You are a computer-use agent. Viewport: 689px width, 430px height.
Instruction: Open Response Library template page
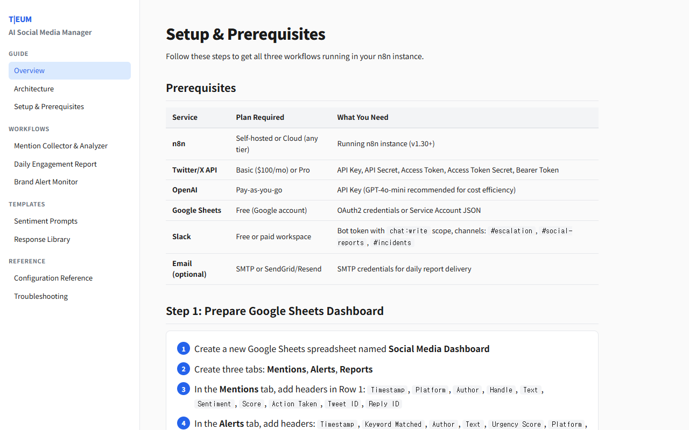click(42, 239)
